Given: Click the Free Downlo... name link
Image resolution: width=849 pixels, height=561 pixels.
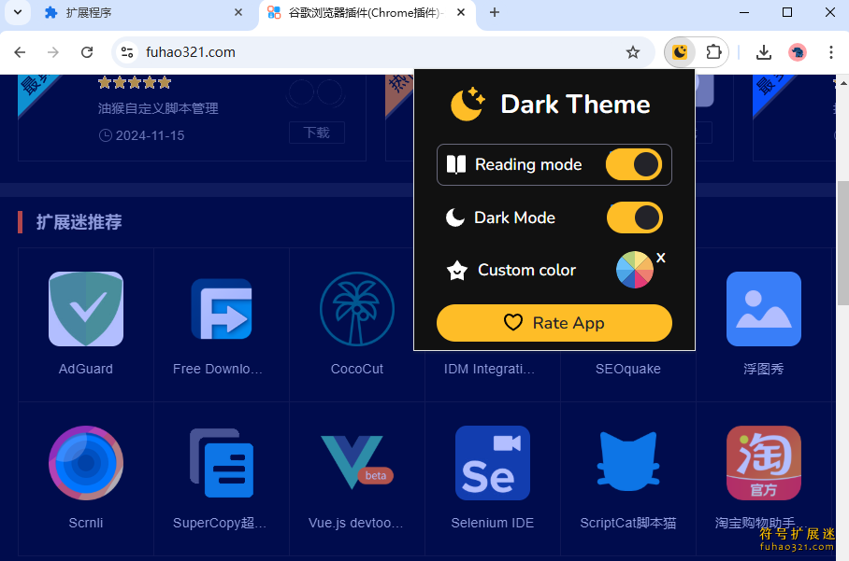Looking at the screenshot, I should [218, 369].
